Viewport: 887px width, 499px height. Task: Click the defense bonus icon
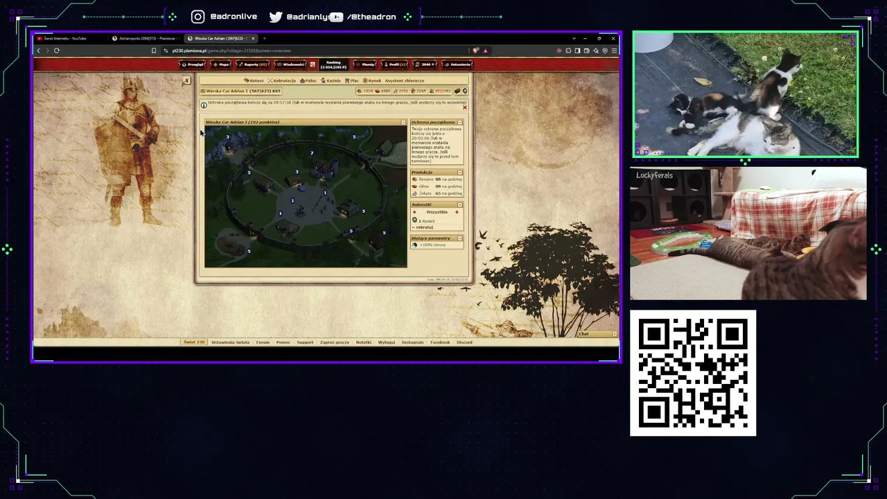coord(415,245)
